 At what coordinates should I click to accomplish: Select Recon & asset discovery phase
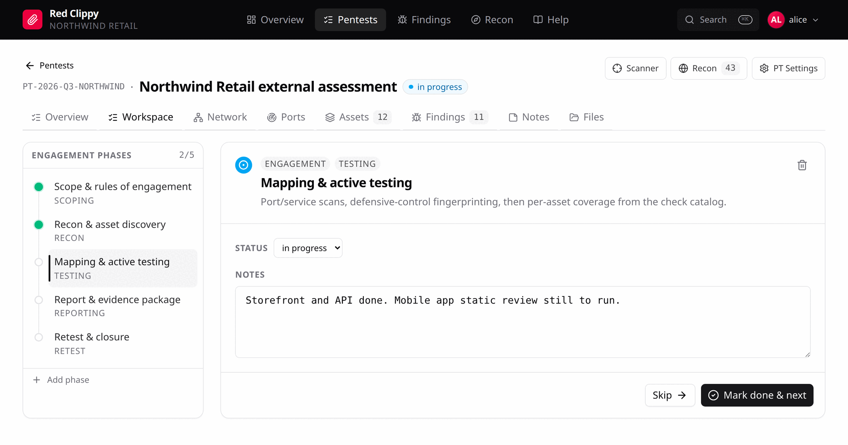pyautogui.click(x=123, y=231)
